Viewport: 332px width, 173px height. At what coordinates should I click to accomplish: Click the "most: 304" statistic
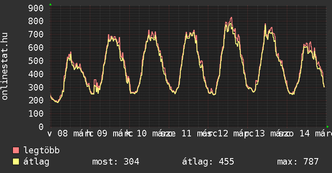click(116, 162)
